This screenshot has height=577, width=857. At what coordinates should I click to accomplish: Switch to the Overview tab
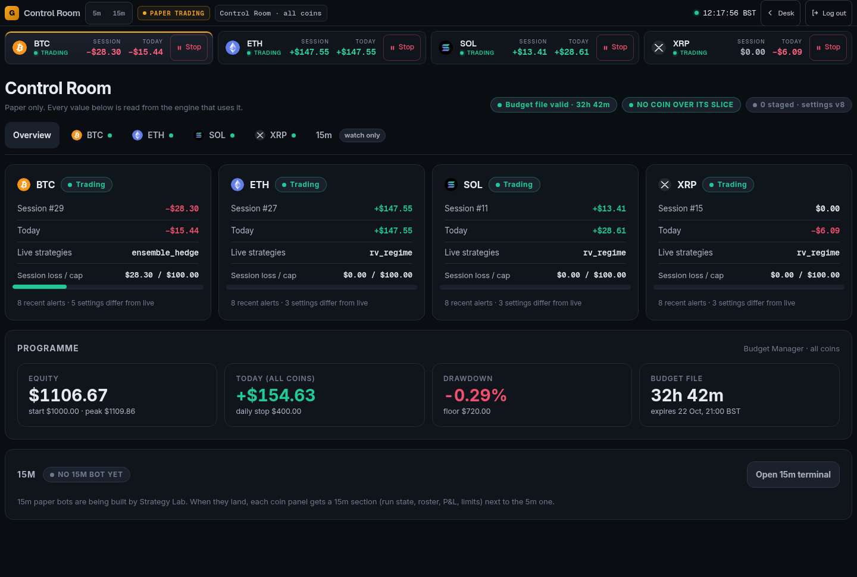[x=32, y=135]
